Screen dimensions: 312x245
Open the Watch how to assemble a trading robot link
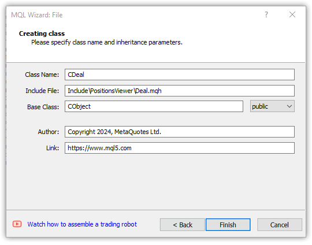(82, 224)
